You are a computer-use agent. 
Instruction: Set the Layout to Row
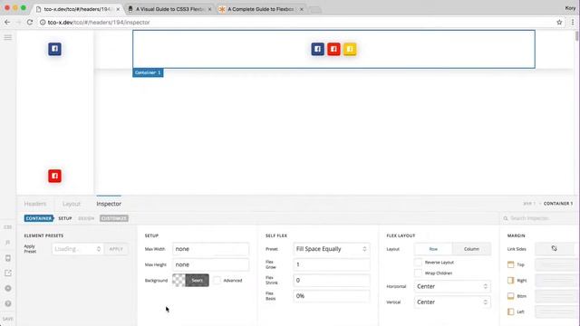pyautogui.click(x=433, y=249)
